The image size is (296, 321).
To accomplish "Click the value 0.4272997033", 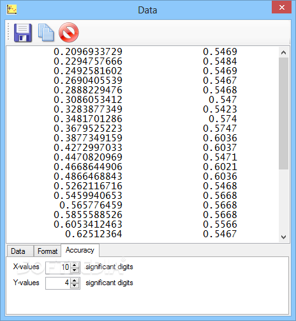I will [88, 148].
